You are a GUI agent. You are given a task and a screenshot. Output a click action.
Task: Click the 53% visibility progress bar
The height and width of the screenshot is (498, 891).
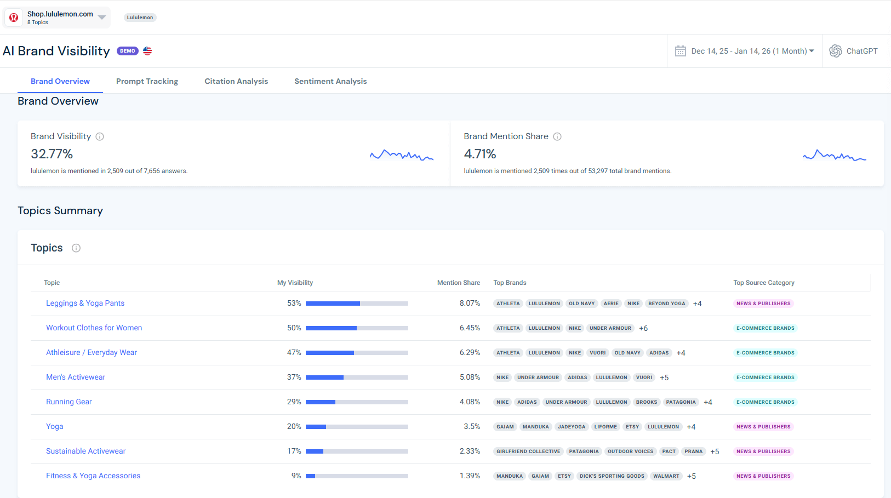[x=357, y=303]
